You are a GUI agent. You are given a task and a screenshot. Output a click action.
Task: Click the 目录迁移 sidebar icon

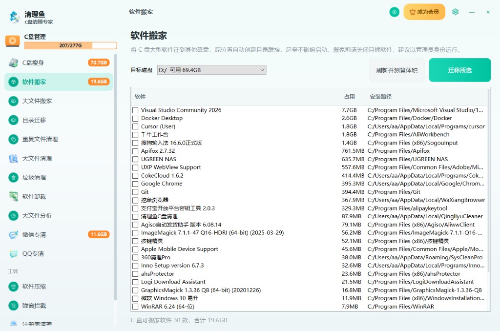click(x=13, y=120)
